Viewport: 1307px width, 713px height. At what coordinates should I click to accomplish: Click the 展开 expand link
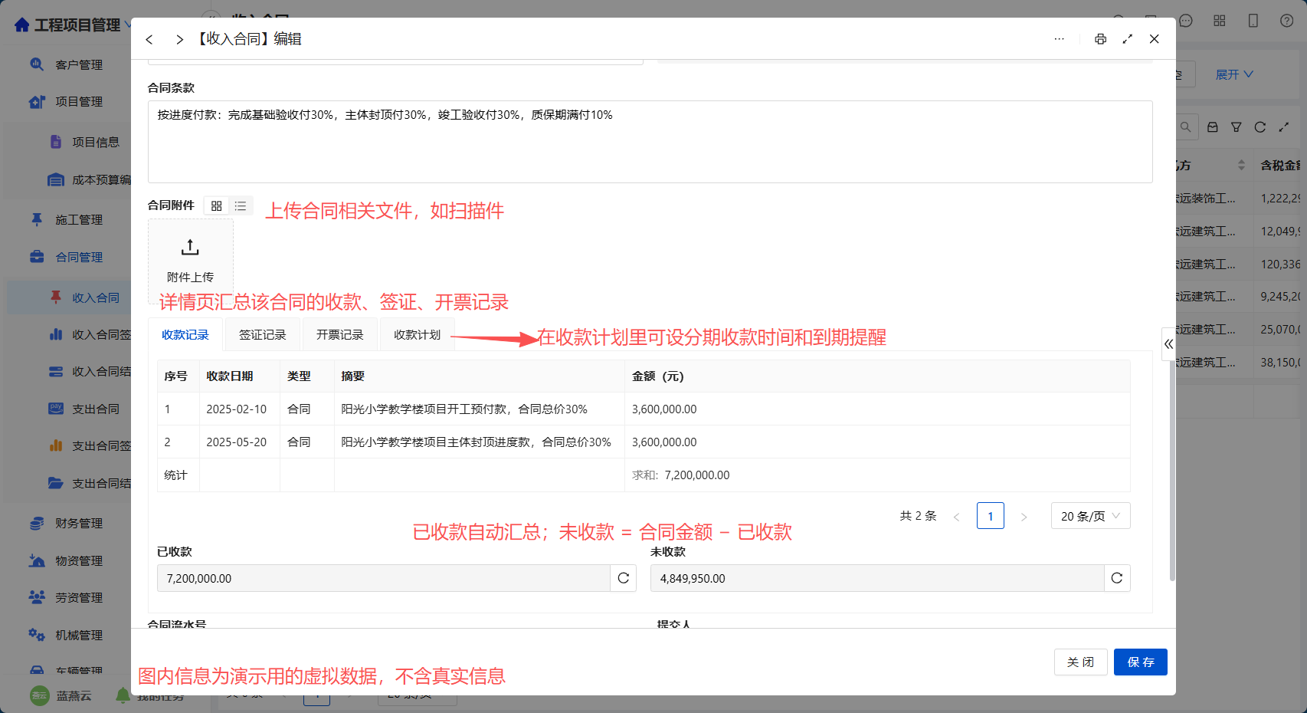(1235, 74)
